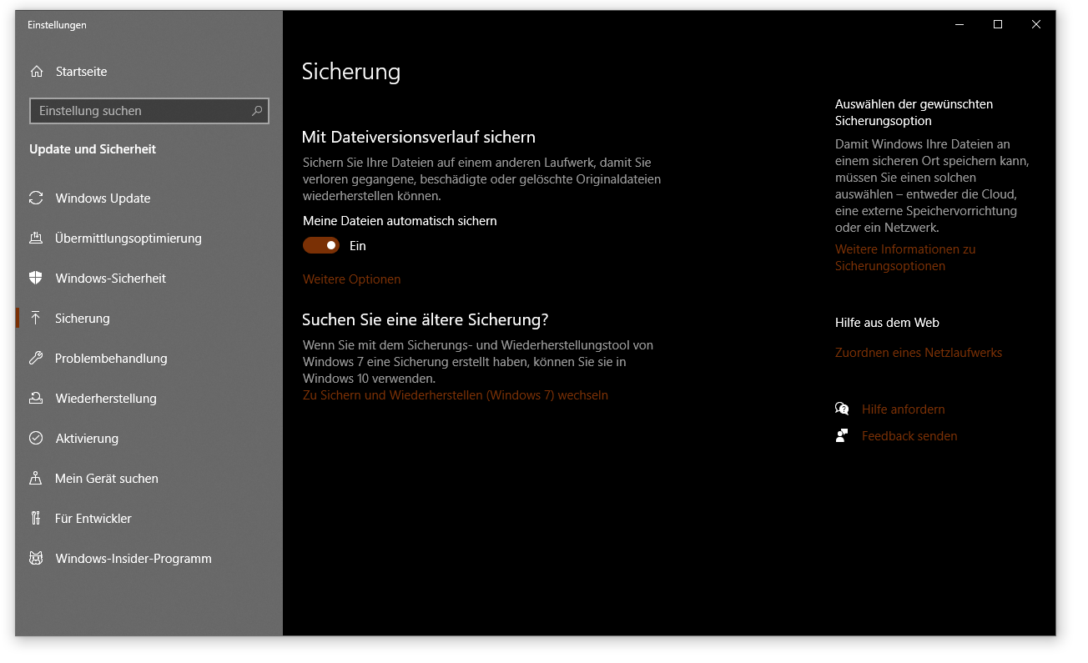Click the Startseite home icon
The height and width of the screenshot is (663, 1088).
tap(36, 72)
